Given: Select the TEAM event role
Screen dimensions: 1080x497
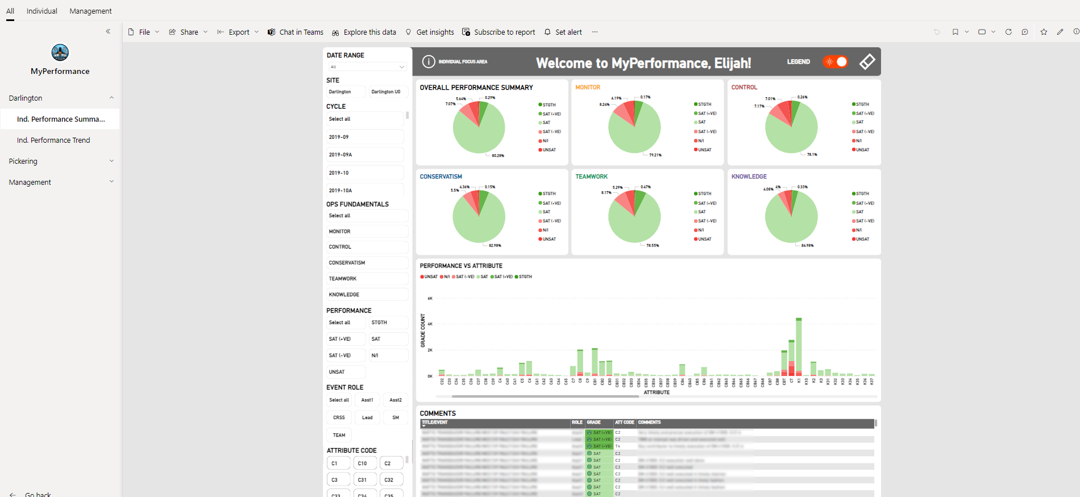Looking at the screenshot, I should [339, 435].
